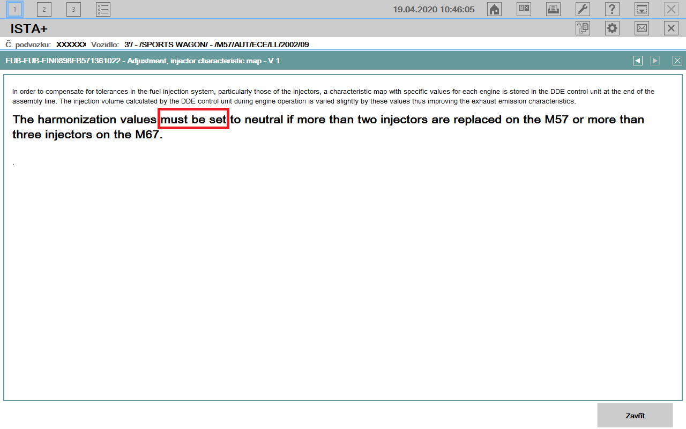This screenshot has width=686, height=429.
Task: Open the vehicle documents copy icon
Action: point(583,28)
